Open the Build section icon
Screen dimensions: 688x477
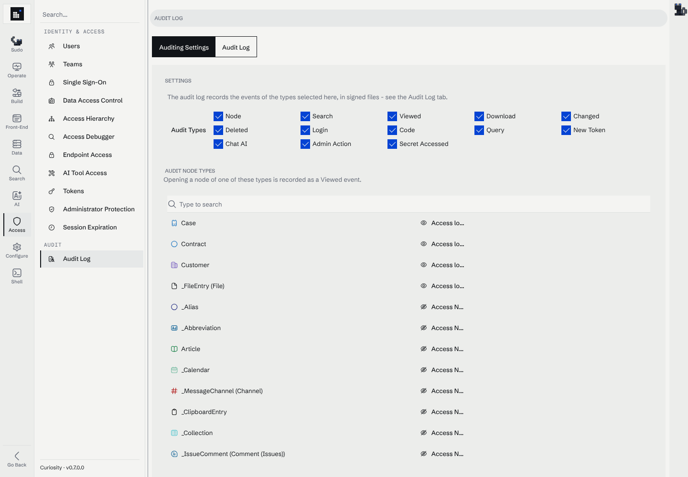(x=17, y=93)
